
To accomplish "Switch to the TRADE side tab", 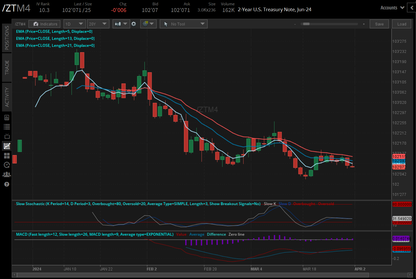I will pyautogui.click(x=7, y=68).
